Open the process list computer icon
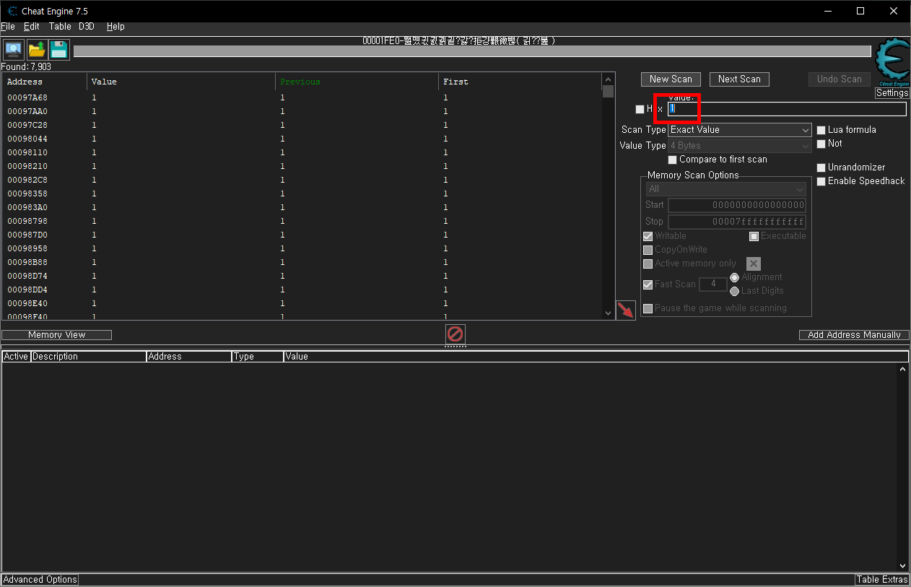Image resolution: width=911 pixels, height=587 pixels. click(14, 50)
